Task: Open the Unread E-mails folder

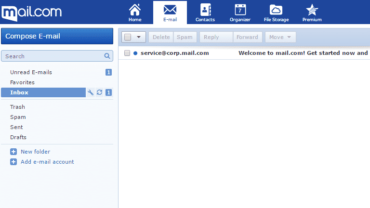Action: [x=31, y=72]
